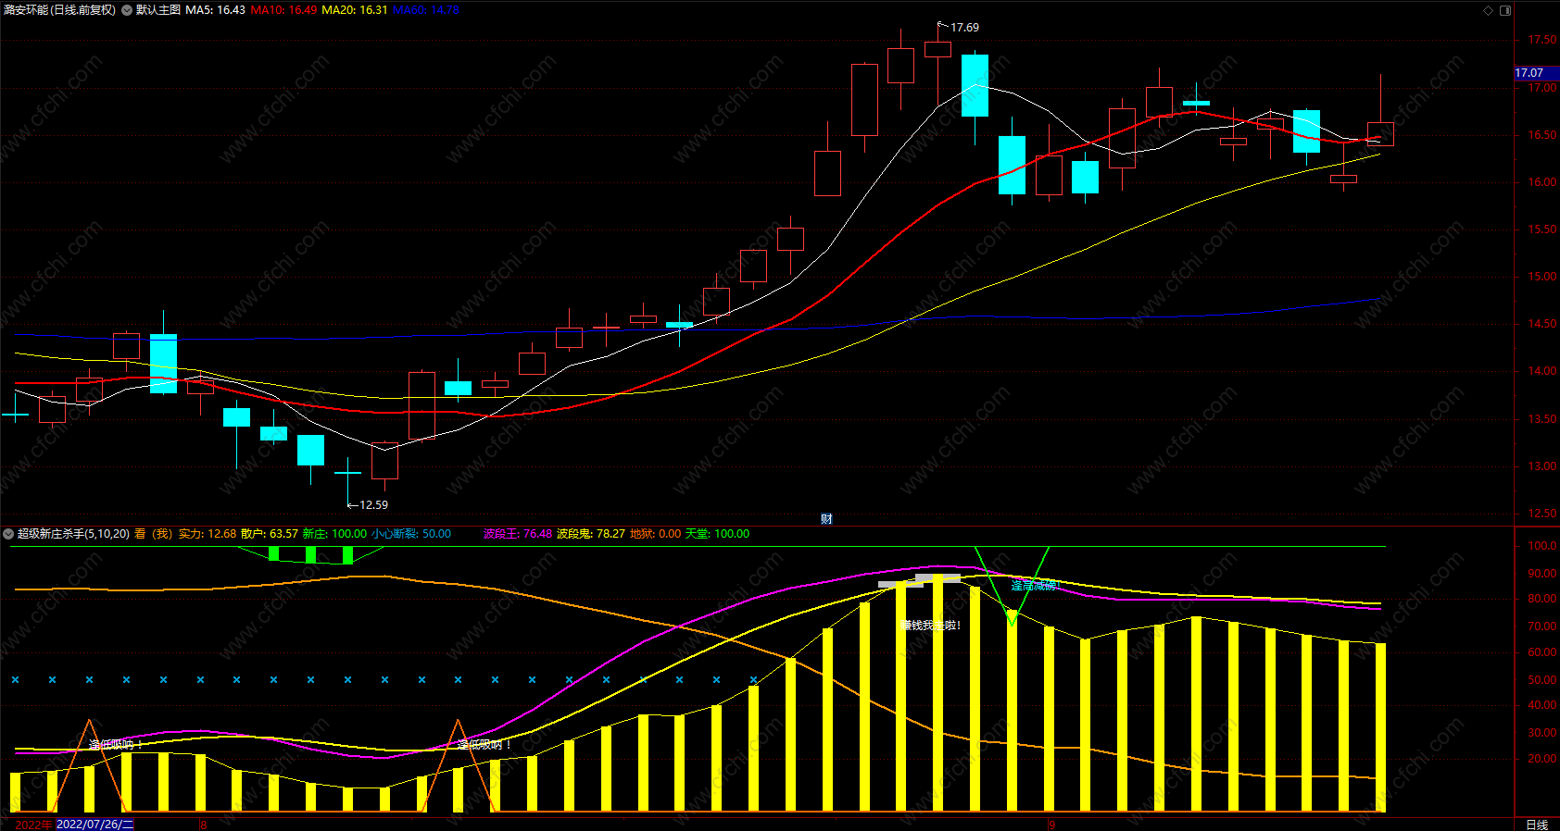The image size is (1560, 831).
Task: Click the 100.0 indicator axis label
Action: click(1541, 546)
